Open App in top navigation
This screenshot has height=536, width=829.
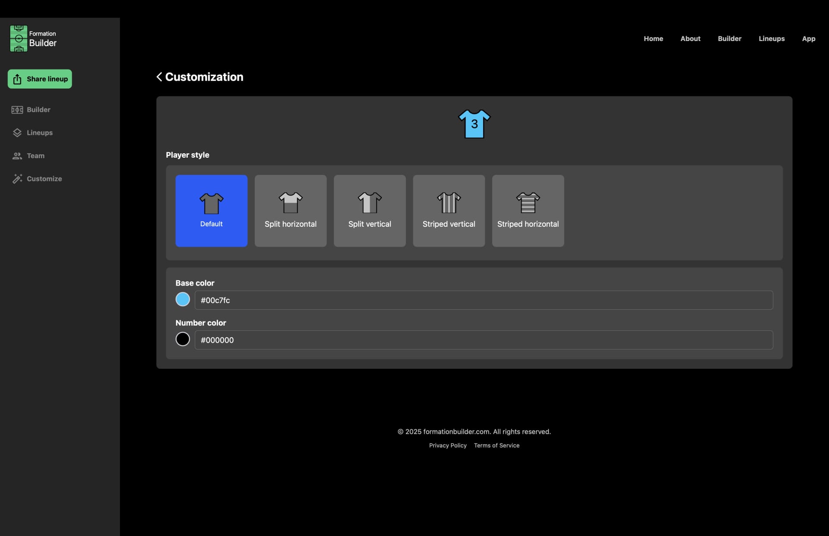809,38
